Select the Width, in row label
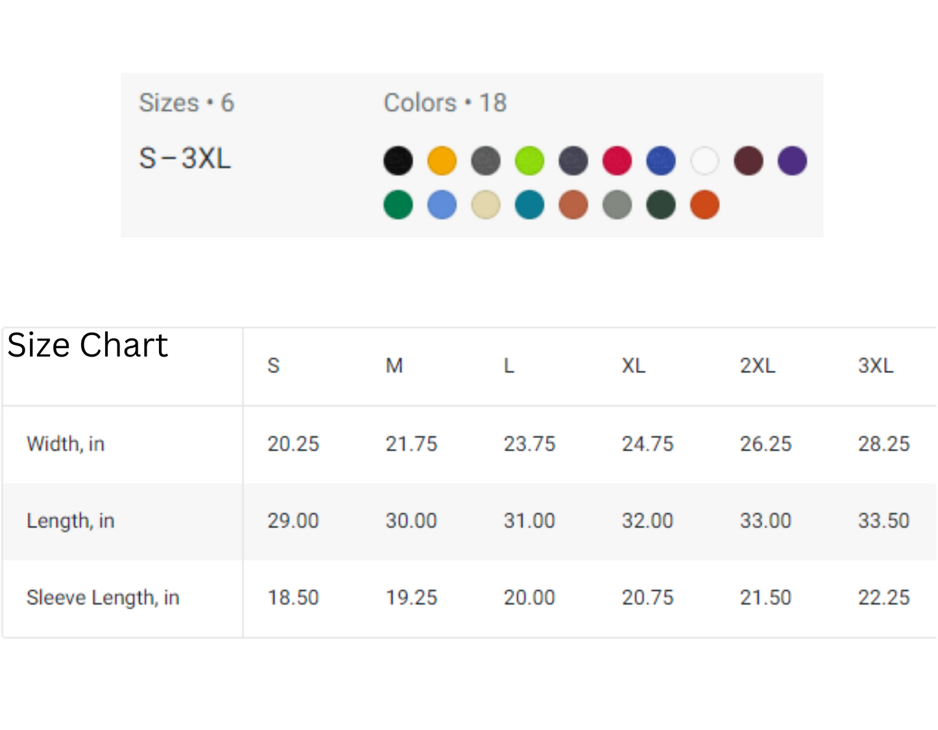Image resolution: width=938 pixels, height=730 pixels. [66, 444]
